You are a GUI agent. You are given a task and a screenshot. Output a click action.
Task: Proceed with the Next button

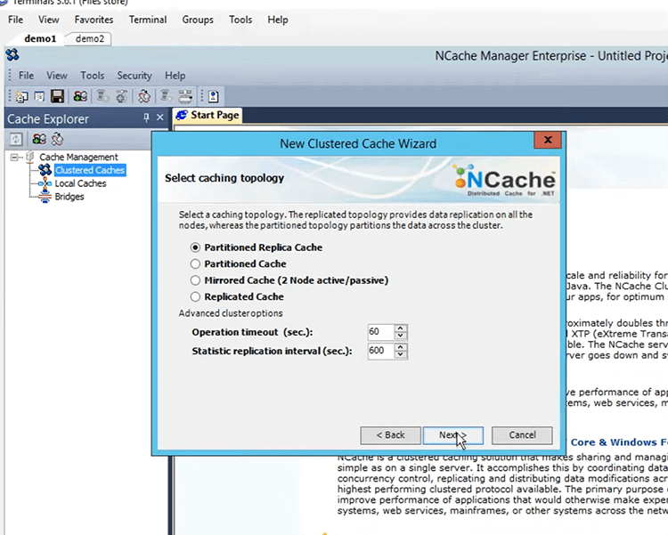(x=452, y=435)
